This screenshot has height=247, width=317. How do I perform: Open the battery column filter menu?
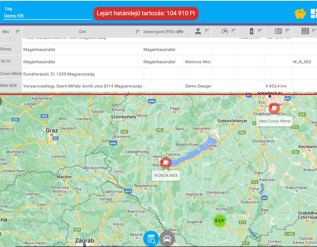(260, 31)
